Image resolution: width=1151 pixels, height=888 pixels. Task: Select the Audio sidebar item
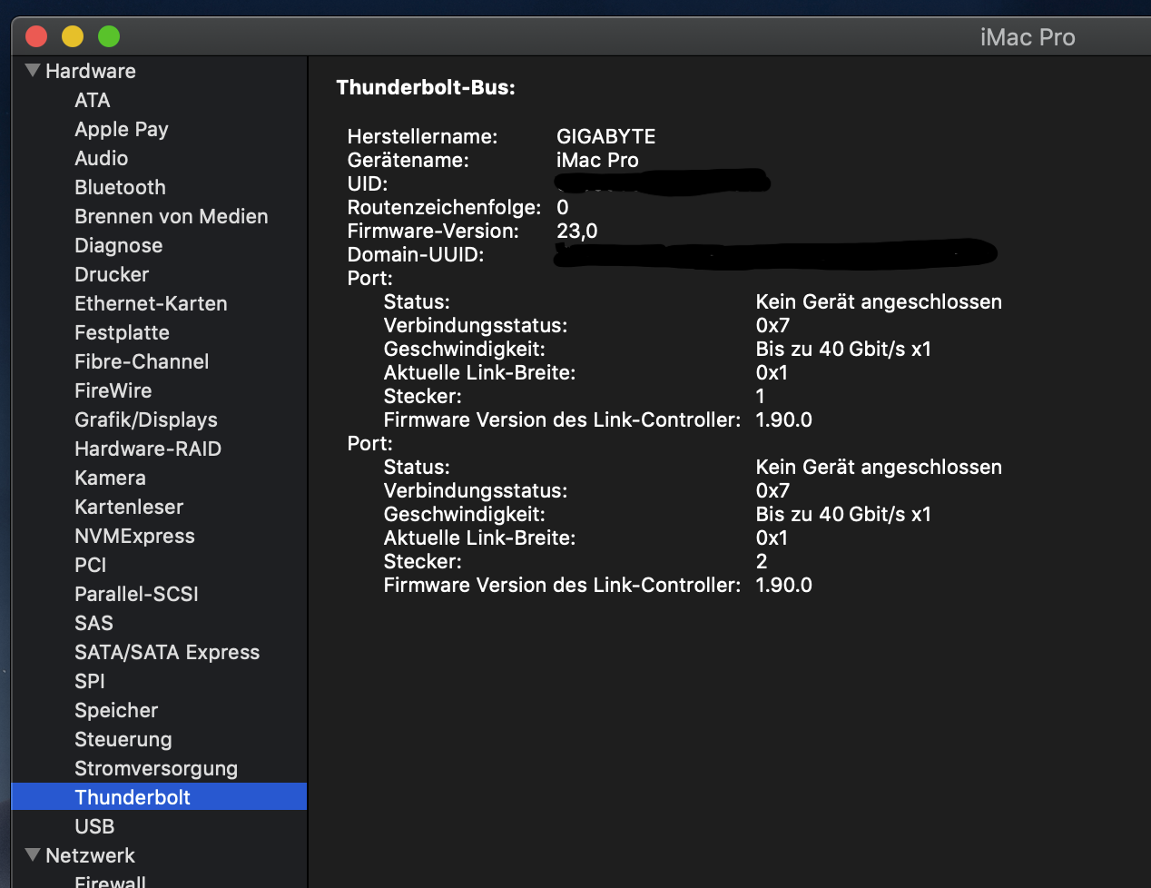[x=102, y=158]
